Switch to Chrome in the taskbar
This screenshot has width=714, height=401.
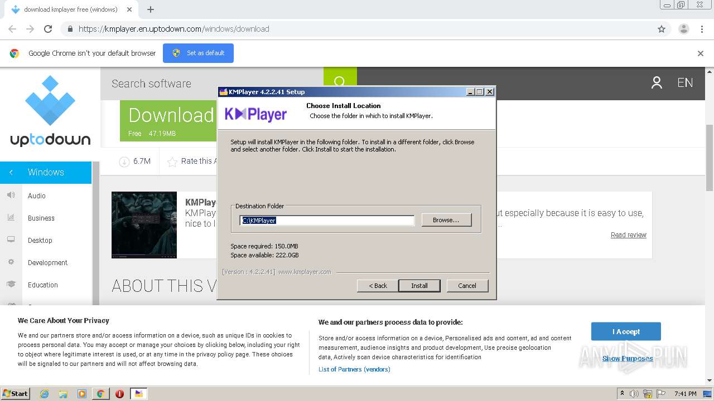tap(100, 394)
